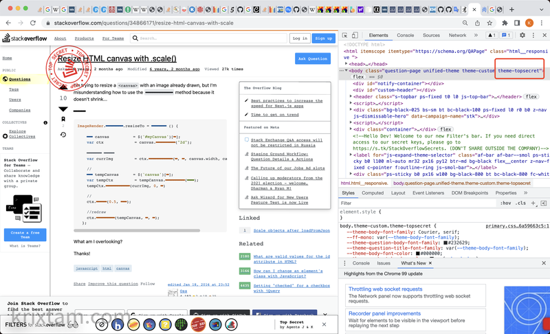The image size is (550, 334).
Task: Bookmark this page with the star icon
Action: point(491,23)
